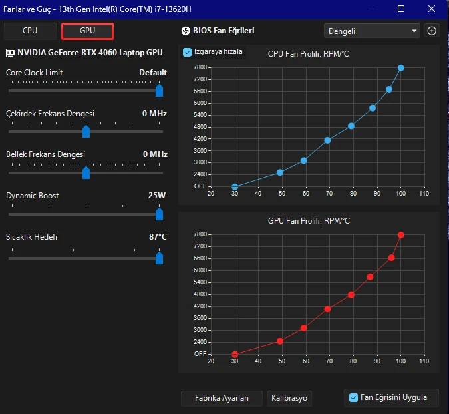Screen dimensions: 449x414
Task: Select CPU fan curve point at 100°C
Action: (x=401, y=68)
